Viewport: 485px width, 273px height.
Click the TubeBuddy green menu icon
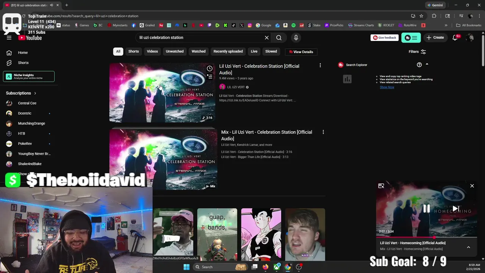pyautogui.click(x=411, y=38)
